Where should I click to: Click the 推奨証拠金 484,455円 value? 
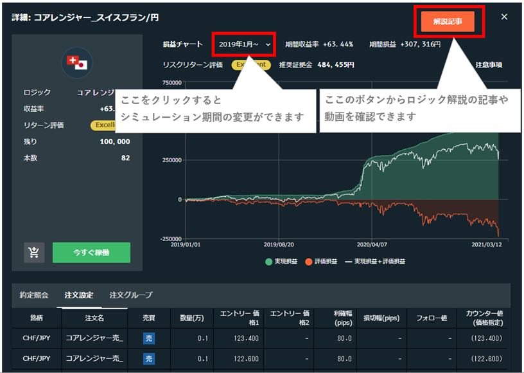point(336,64)
